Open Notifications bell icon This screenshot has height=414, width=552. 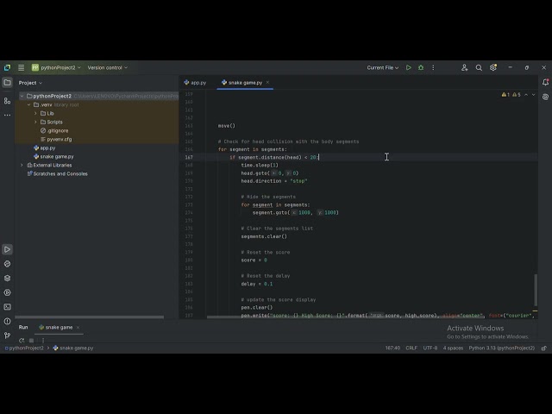coord(545,83)
